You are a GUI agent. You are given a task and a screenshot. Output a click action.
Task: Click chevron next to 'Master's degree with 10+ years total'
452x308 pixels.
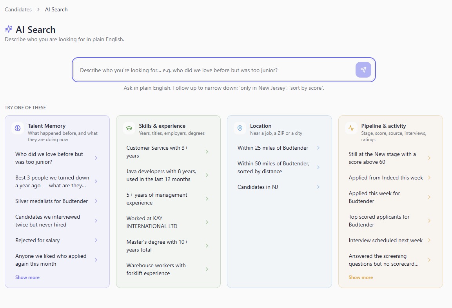point(207,246)
